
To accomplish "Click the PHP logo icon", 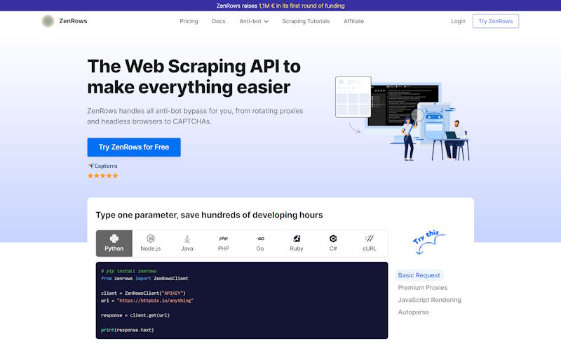I will click(x=224, y=239).
